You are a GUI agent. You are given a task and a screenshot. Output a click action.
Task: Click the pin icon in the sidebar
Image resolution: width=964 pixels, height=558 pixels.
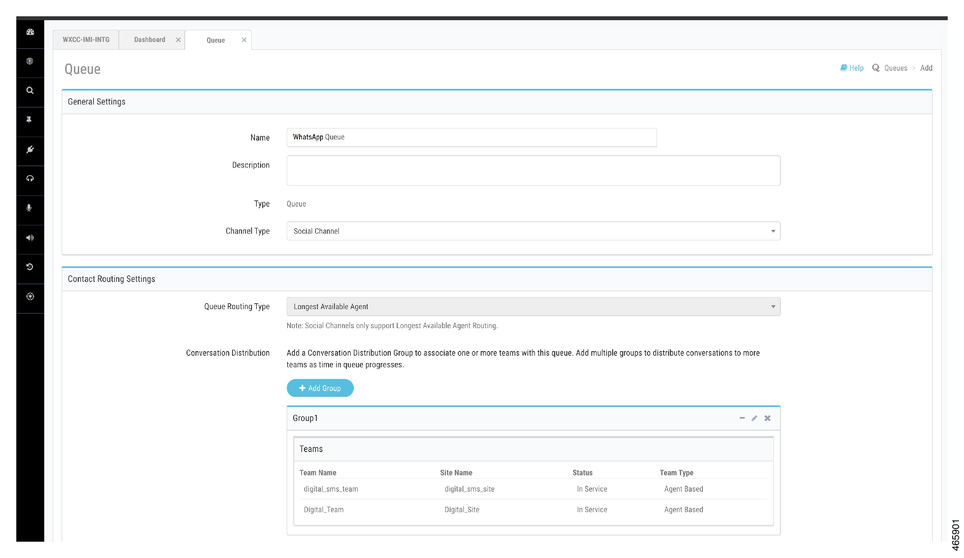coord(30,119)
